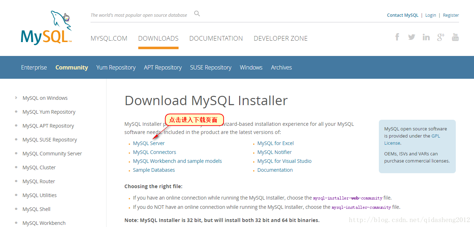This screenshot has height=227, width=474.
Task: Click the Sample Databases link
Action: pyautogui.click(x=154, y=170)
